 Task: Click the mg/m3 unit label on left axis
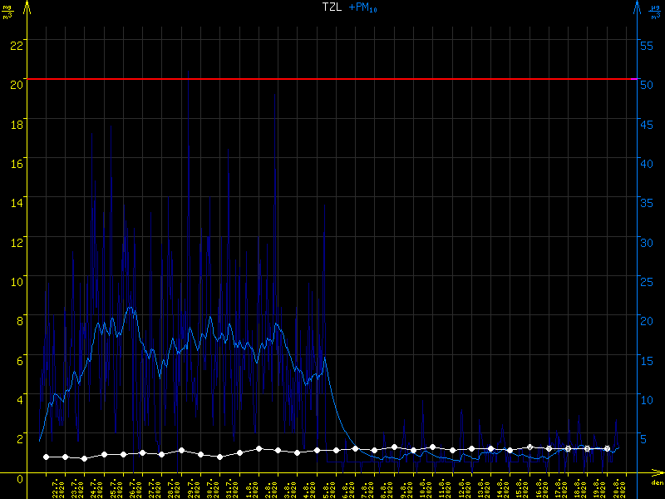pos(7,10)
